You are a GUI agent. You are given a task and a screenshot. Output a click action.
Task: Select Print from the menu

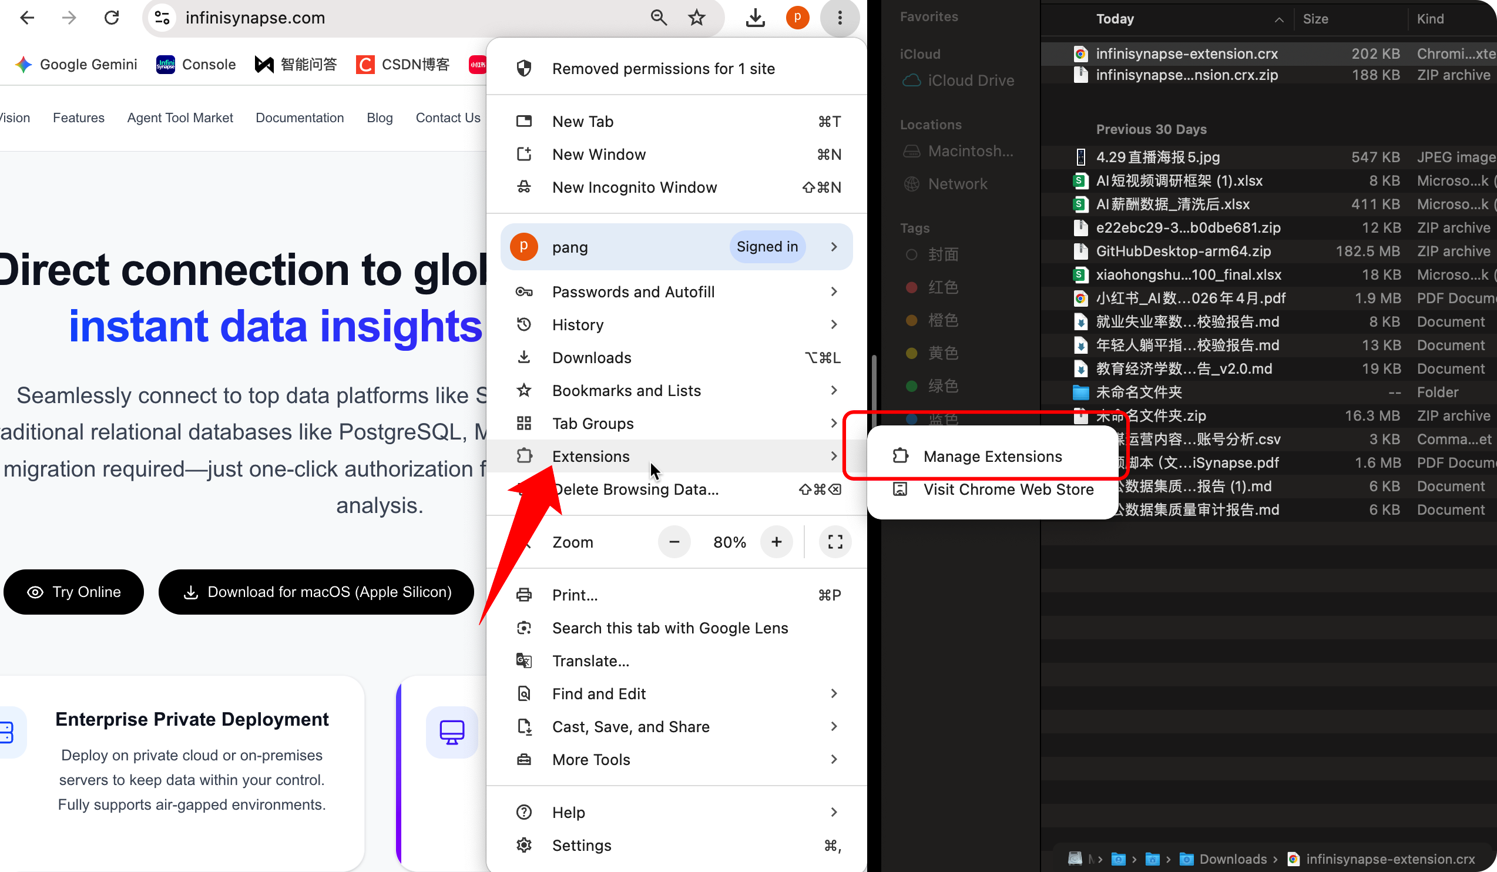click(x=676, y=595)
